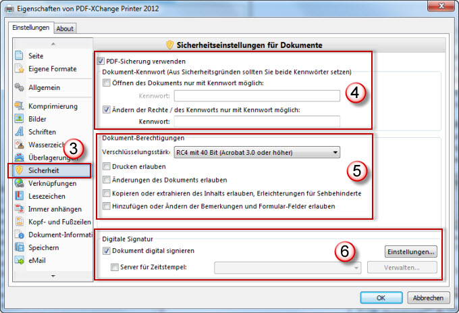
Task: Toggle PDF-Sicherung verwenden checkbox
Action: [x=101, y=62]
